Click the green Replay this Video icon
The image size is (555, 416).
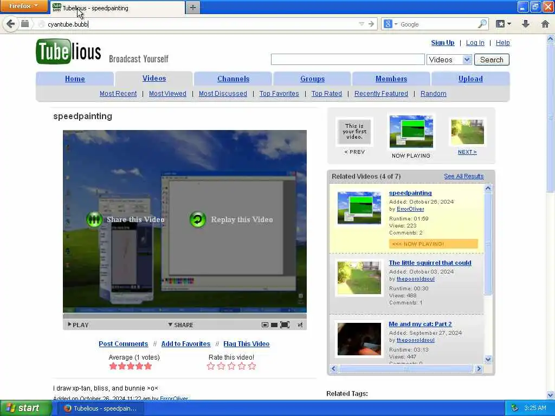197,220
